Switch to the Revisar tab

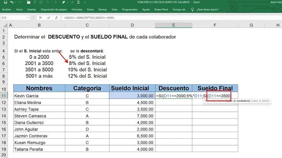(x=103, y=10)
